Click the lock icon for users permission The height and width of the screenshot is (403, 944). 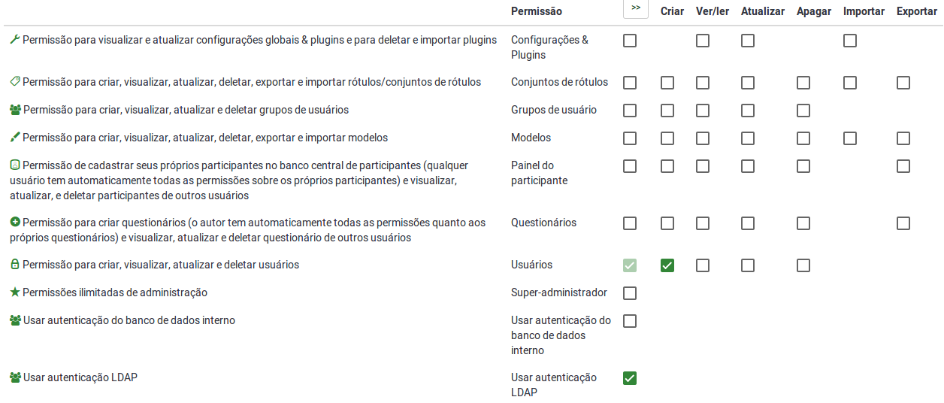tap(15, 265)
